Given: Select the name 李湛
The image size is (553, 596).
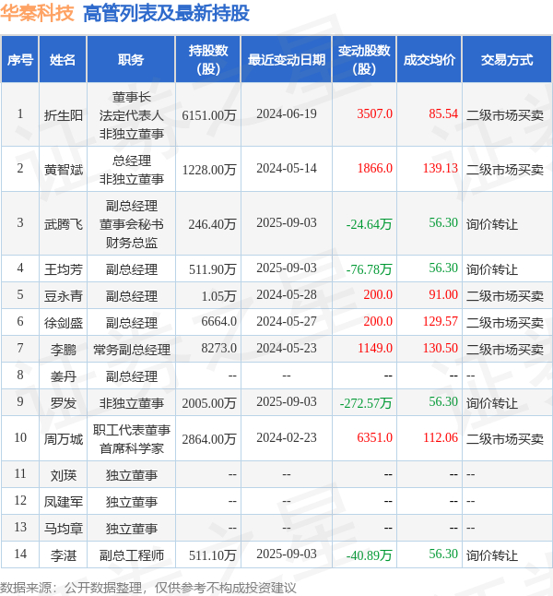Looking at the screenshot, I should pos(64,555).
